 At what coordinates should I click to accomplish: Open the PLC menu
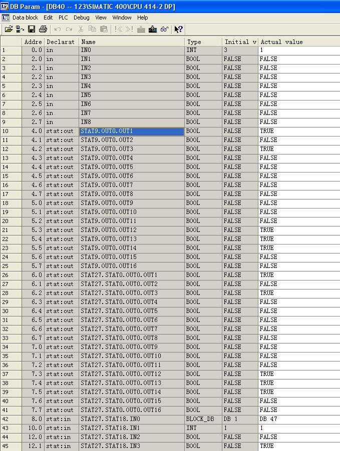[63, 17]
